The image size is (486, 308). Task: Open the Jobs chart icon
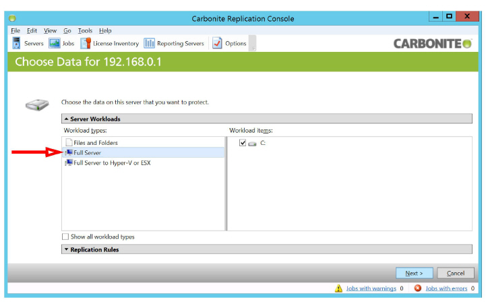pos(54,43)
